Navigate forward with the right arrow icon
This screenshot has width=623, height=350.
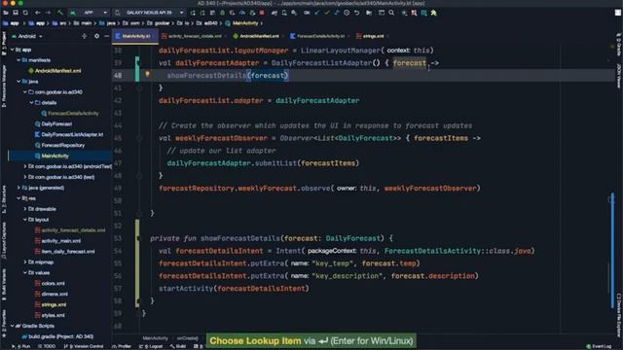coord(48,13)
